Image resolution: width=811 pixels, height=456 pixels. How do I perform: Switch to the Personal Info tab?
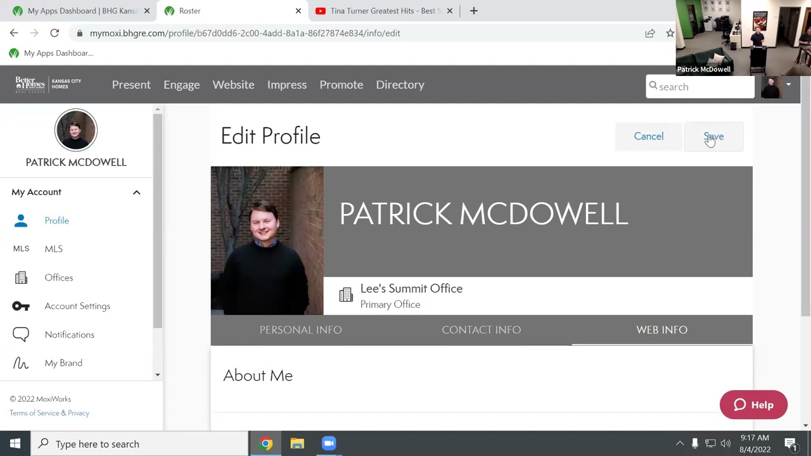300,330
